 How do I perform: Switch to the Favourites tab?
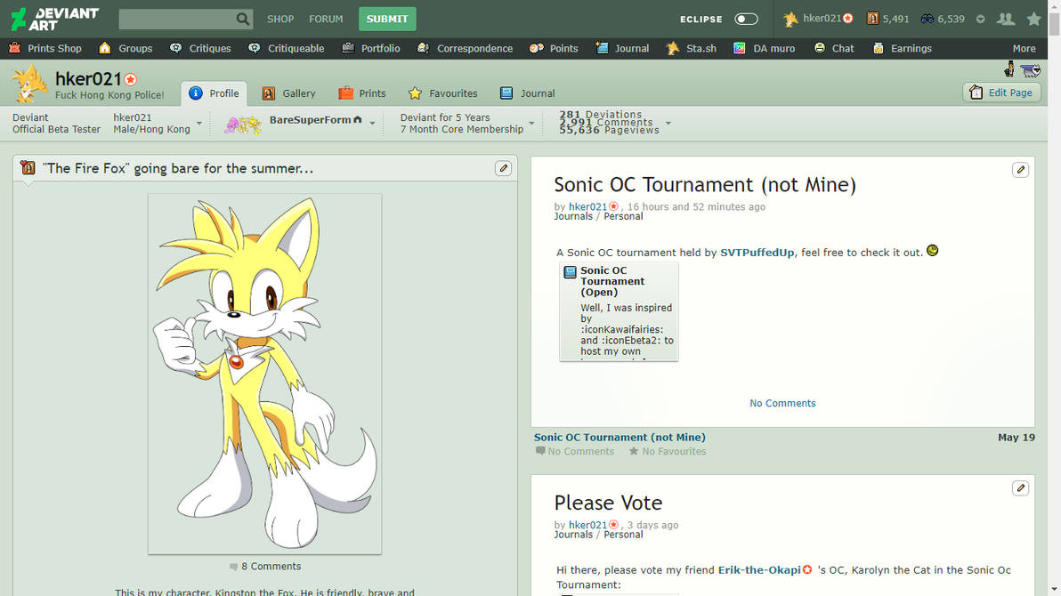pos(443,93)
